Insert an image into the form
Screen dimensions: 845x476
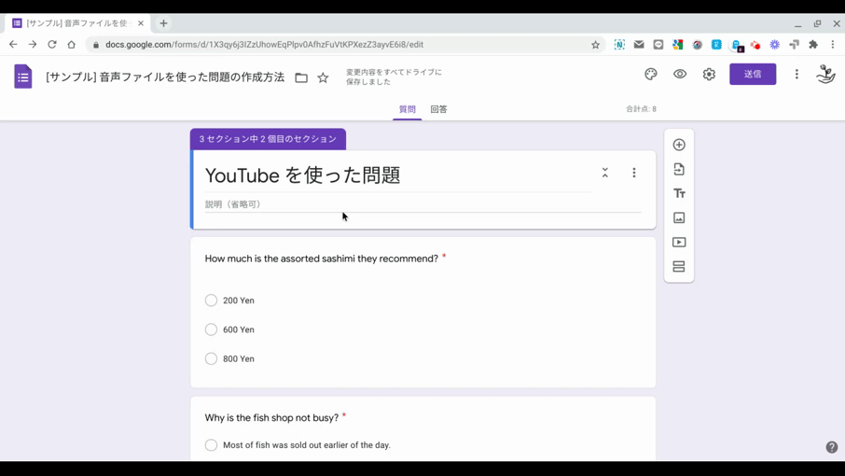click(679, 217)
